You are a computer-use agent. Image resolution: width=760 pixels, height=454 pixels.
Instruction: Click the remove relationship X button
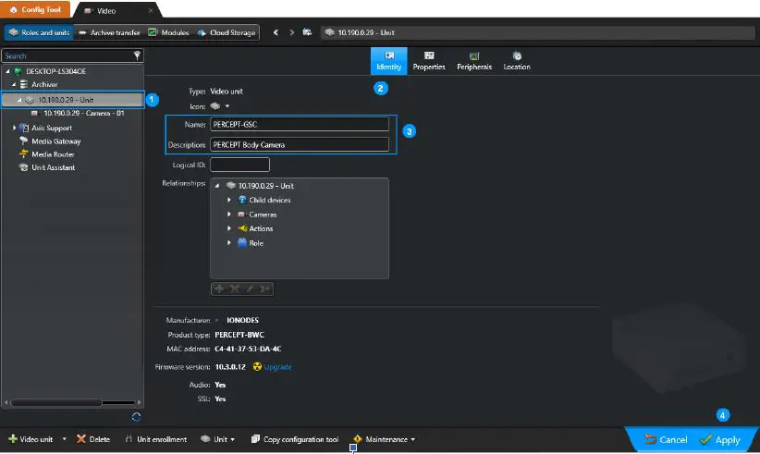click(235, 288)
